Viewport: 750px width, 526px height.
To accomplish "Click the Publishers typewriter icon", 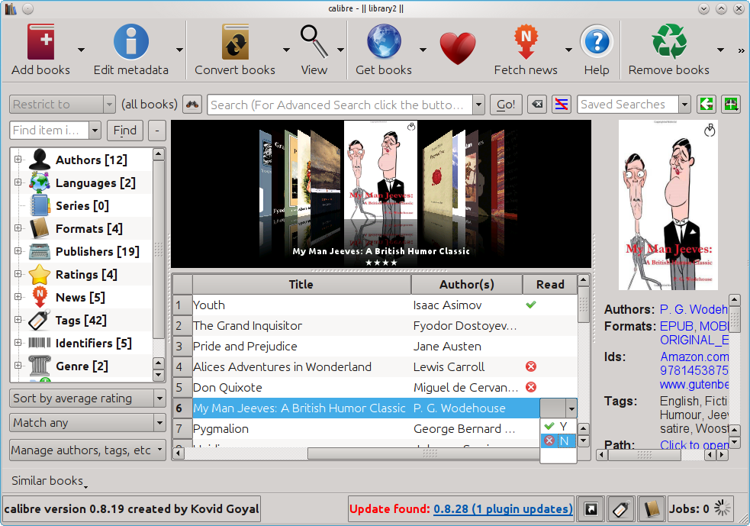I will [x=39, y=251].
